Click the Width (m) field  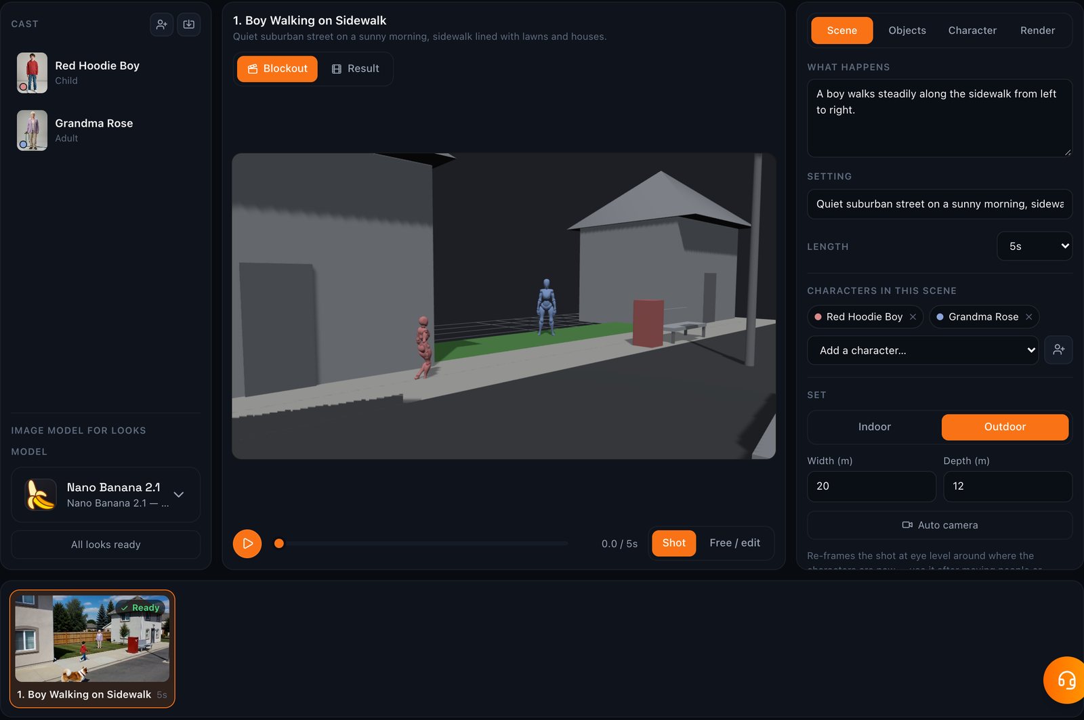pos(871,486)
